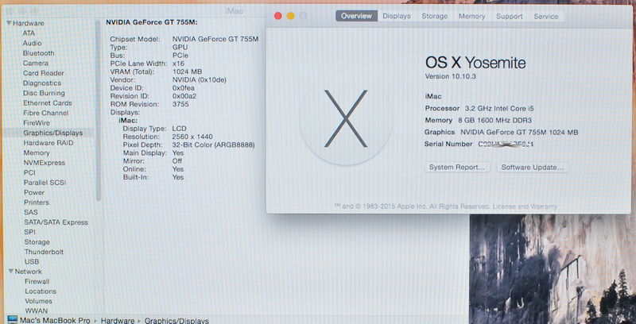This screenshot has height=324, width=636.
Task: Open Hardware RAID entry
Action: point(48,143)
